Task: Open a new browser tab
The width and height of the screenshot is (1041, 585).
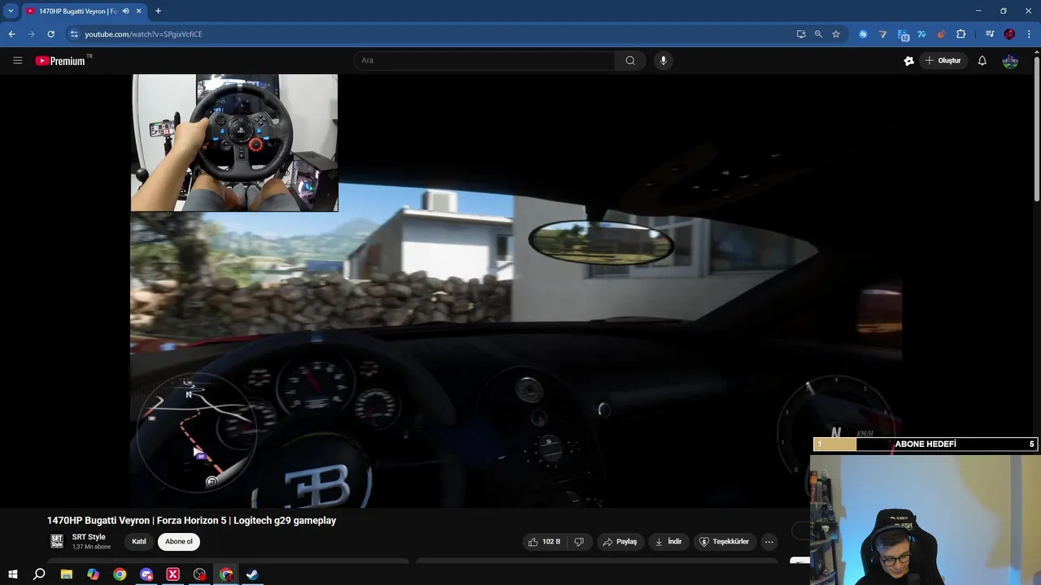Action: point(158,11)
